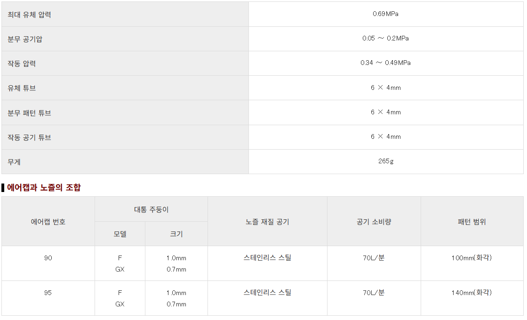Select the 0.69MPa value cell

[385, 14]
